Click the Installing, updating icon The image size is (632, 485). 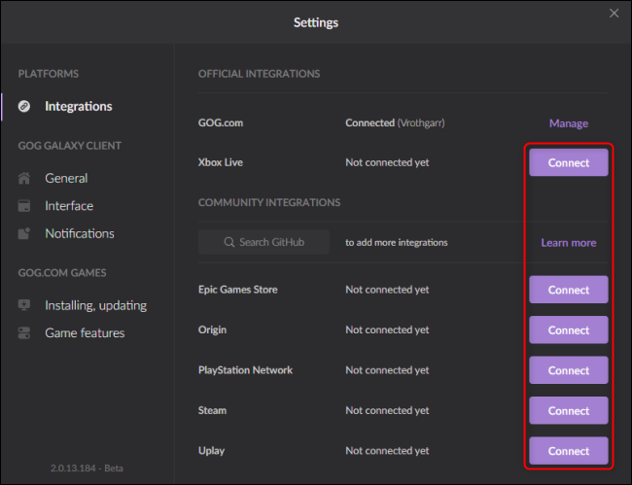tap(24, 305)
